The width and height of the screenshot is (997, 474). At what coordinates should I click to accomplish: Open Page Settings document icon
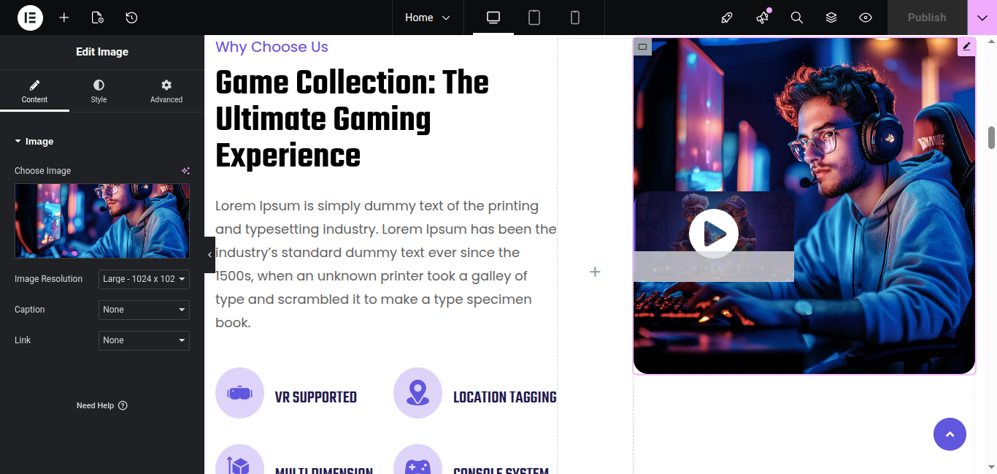click(98, 18)
